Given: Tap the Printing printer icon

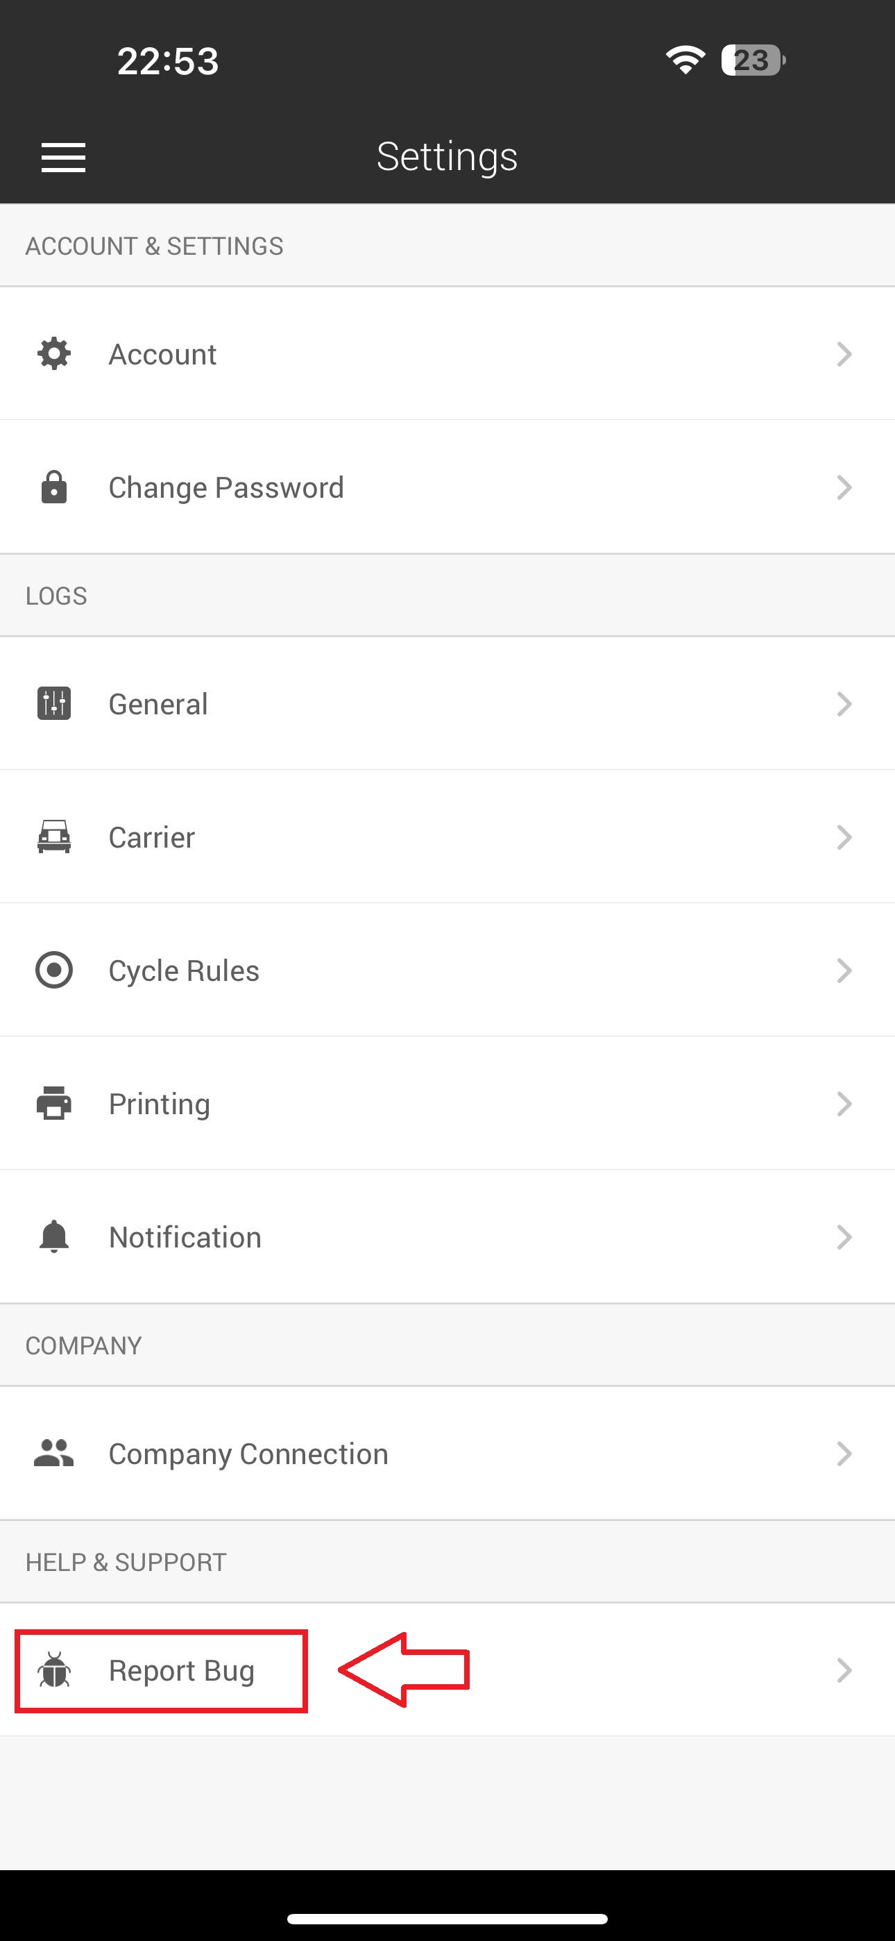Looking at the screenshot, I should point(54,1104).
